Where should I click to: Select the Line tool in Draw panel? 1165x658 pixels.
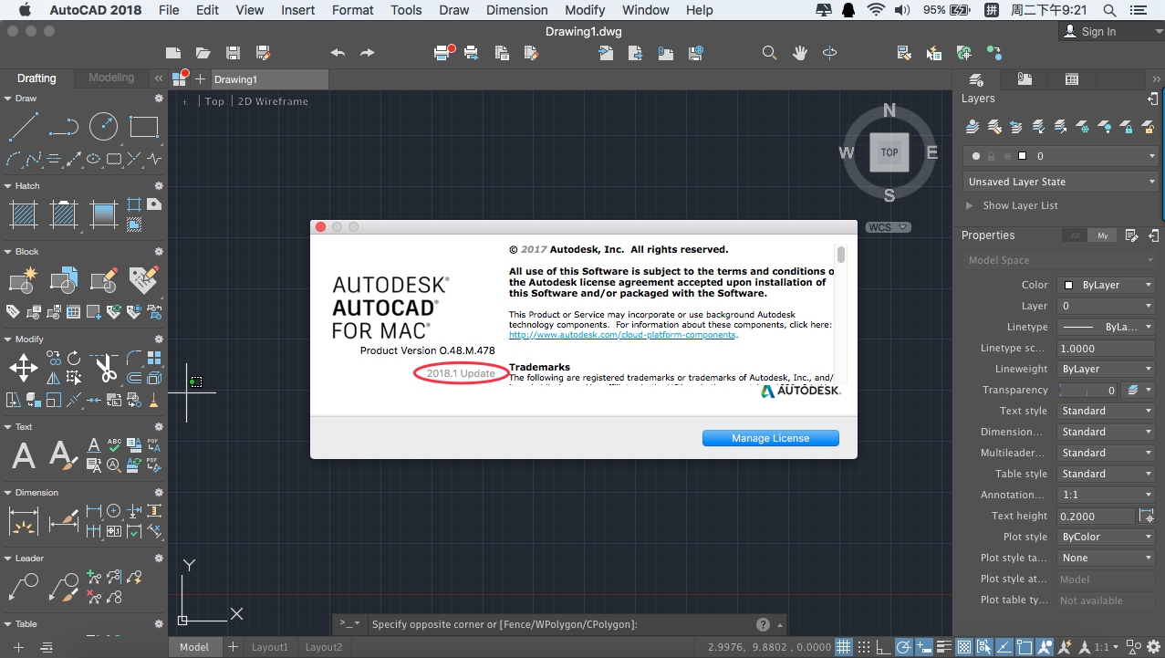coord(24,127)
